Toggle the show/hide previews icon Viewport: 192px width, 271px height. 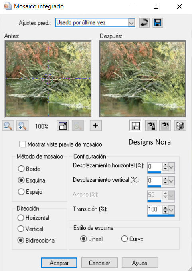pos(135,126)
